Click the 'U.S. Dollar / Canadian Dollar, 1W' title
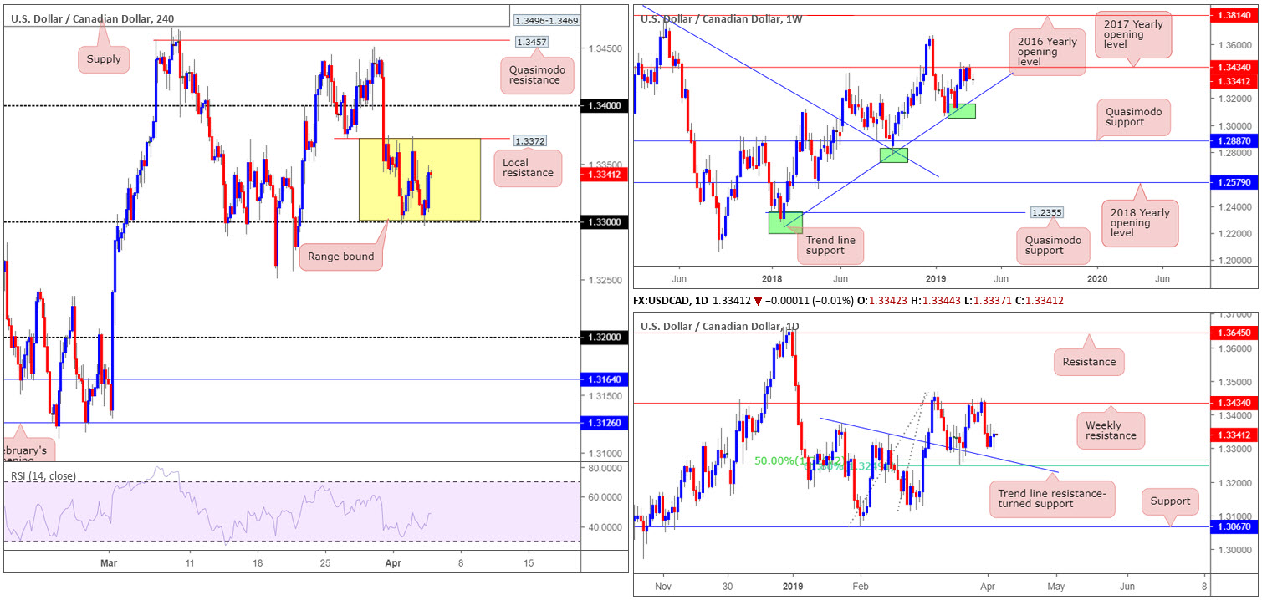This screenshot has height=600, width=1262. coord(721,18)
